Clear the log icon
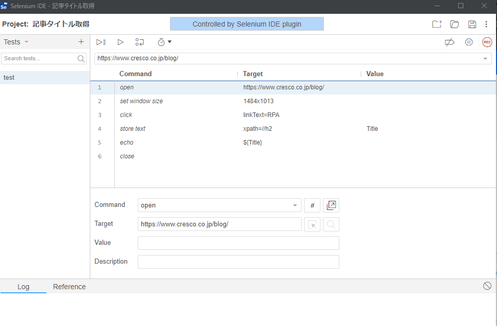The width and height of the screenshot is (497, 326). pos(487,286)
